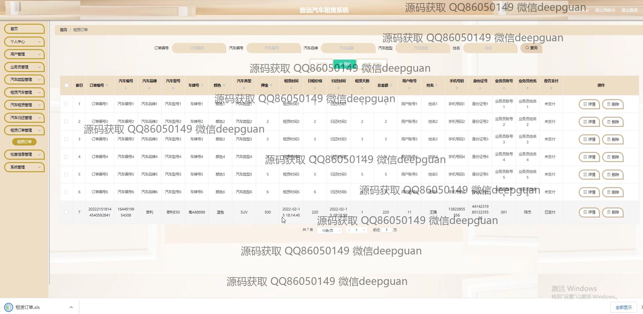Click 全部显示 in downloads bar
Screen dimensions: 643x314
624,307
